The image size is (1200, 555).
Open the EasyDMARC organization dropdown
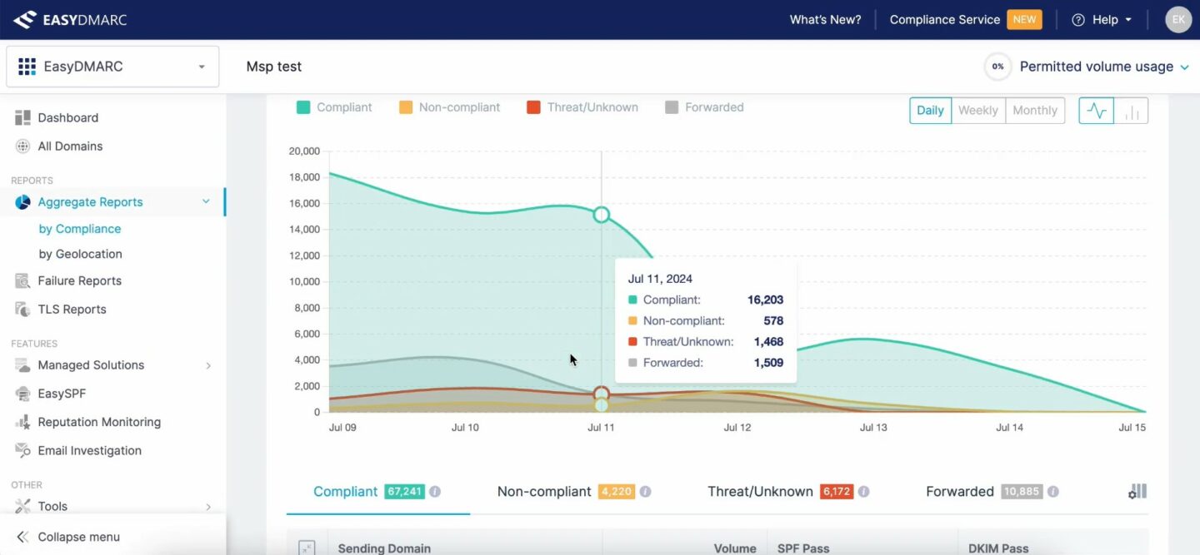[112, 67]
